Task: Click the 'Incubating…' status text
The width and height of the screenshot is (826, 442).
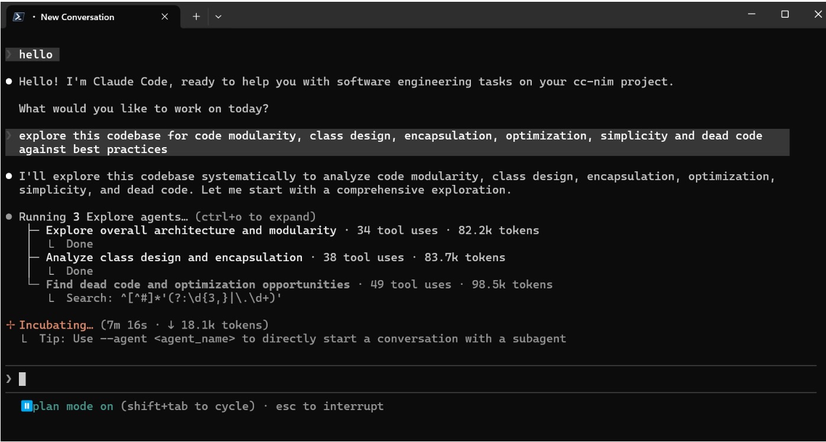Action: [x=57, y=325]
